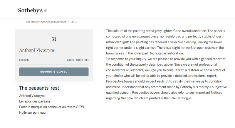Click the Est. 1744 mark beside logo
235x128 pixels.
coord(45,11)
